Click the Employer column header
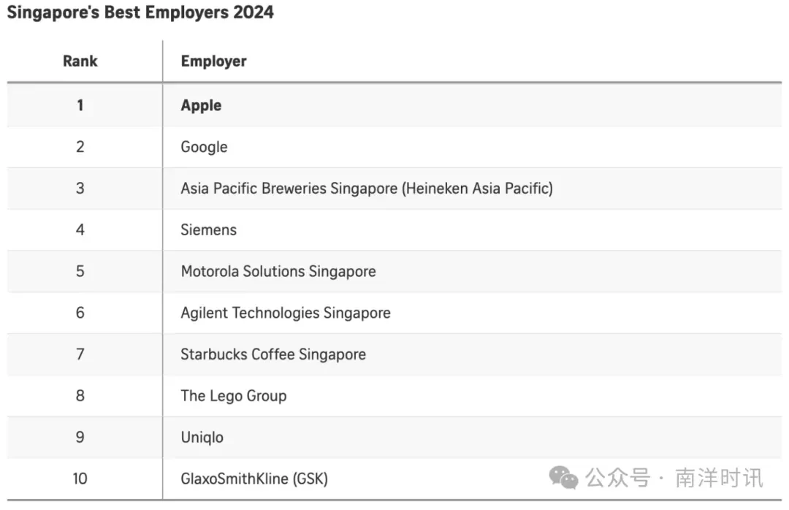Image resolution: width=789 pixels, height=510 pixels. [x=213, y=61]
